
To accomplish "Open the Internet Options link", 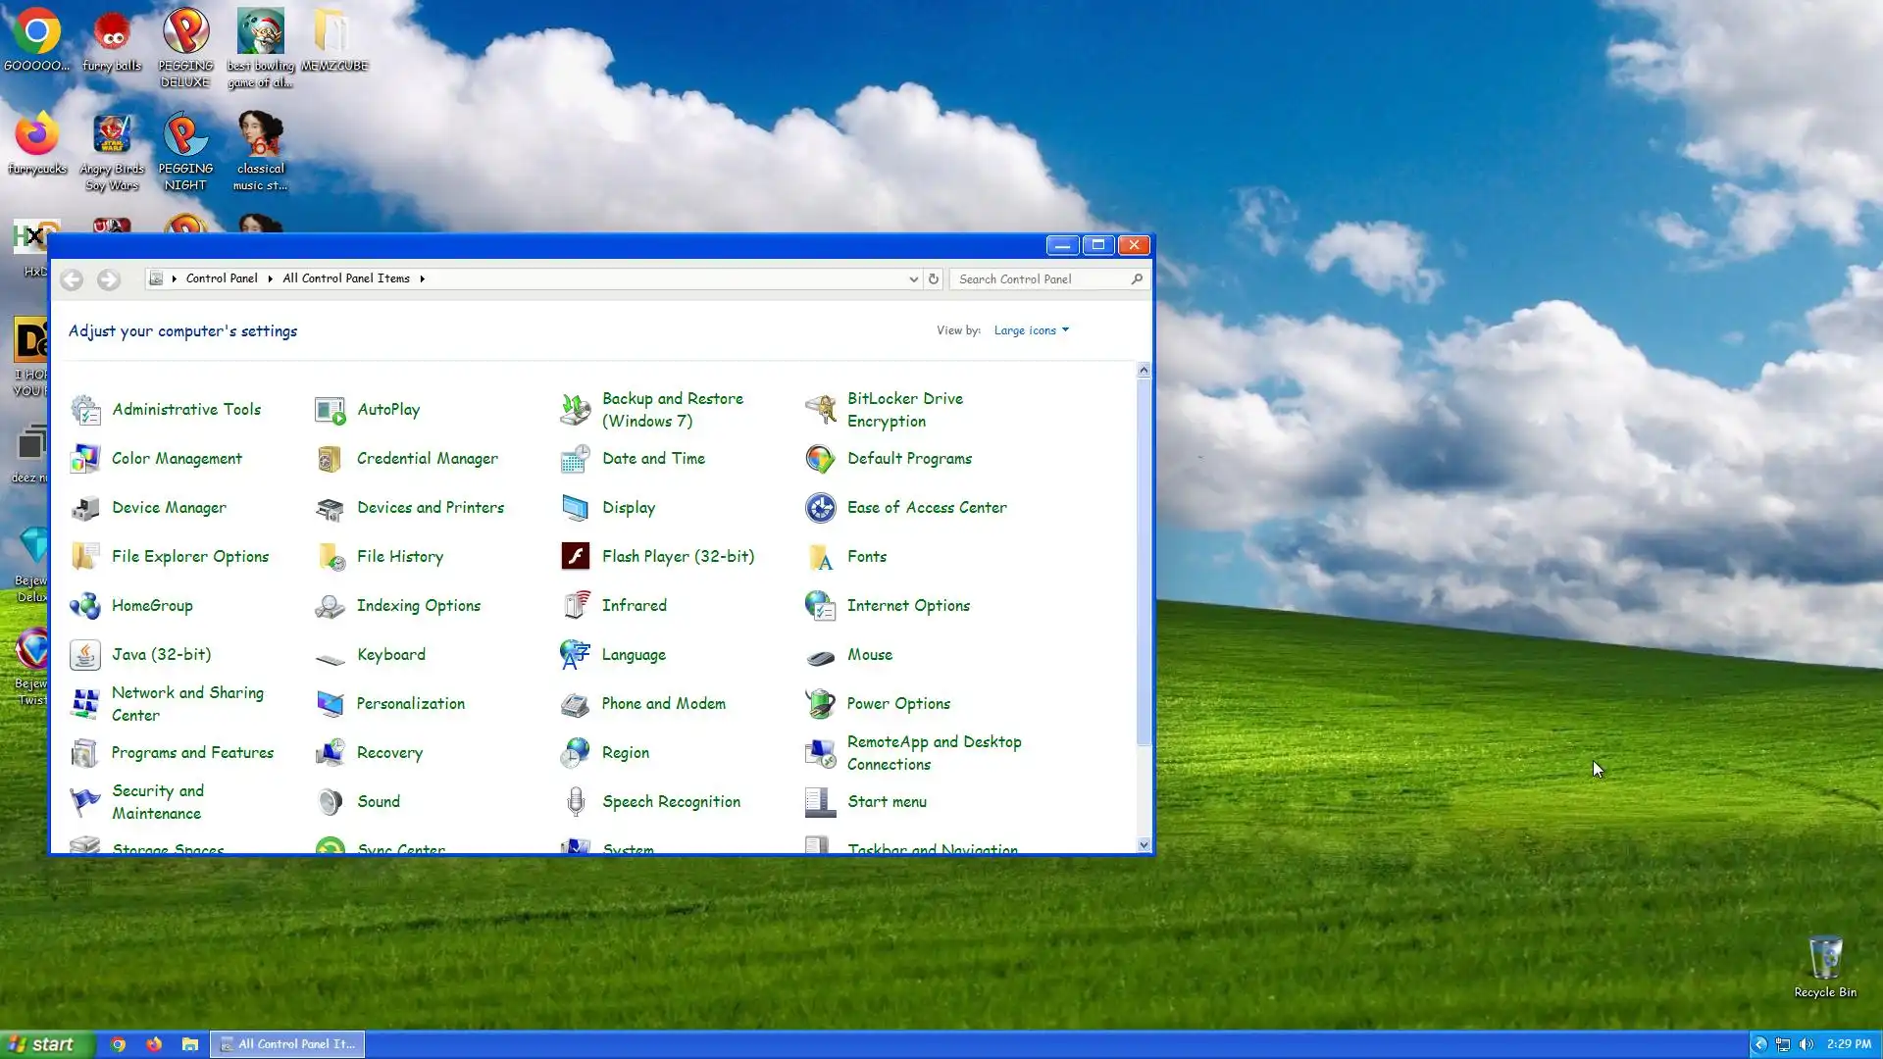I will [908, 605].
